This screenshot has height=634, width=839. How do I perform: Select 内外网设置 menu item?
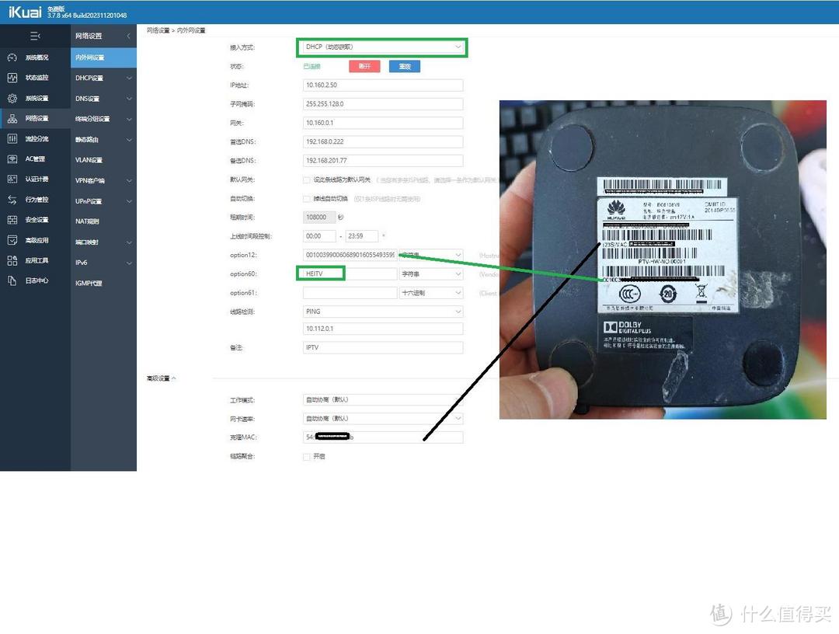point(103,57)
